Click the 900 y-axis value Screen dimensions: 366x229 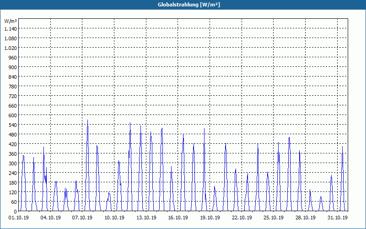13,67
